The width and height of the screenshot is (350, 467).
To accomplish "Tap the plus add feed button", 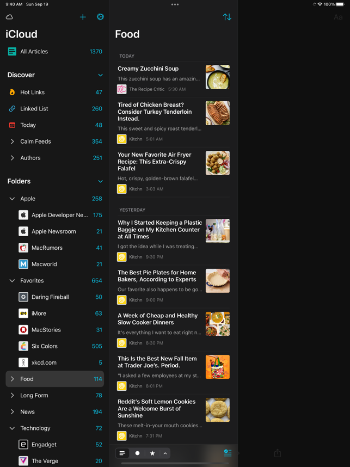I will point(83,17).
